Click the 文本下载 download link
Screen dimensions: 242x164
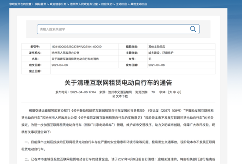point(122,96)
